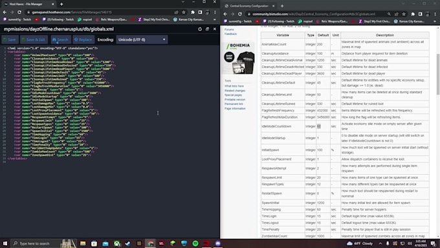Image resolution: width=440 pixels, height=248 pixels.
Task: Open share icon in left browser address bar
Action: click(x=176, y=12)
